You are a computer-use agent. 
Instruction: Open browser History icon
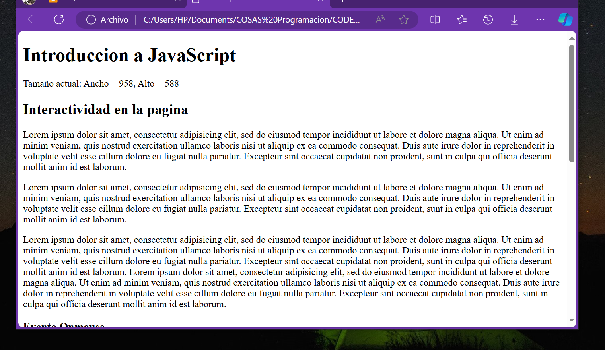click(488, 19)
